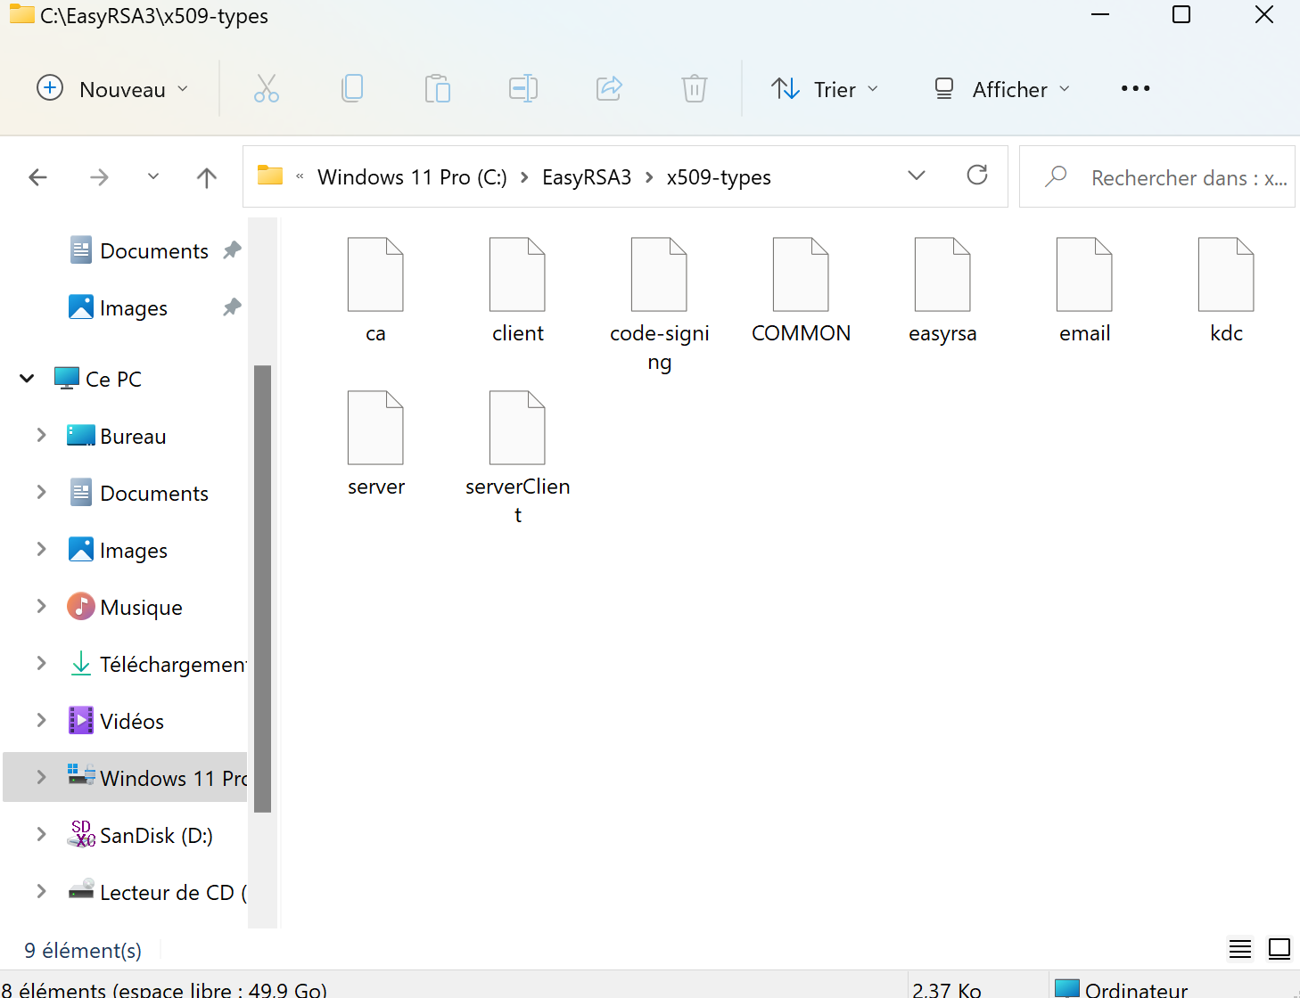This screenshot has height=998, width=1300.
Task: Select the server file
Action: coord(375,444)
